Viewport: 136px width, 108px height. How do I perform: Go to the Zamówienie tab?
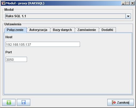[x=87, y=30]
